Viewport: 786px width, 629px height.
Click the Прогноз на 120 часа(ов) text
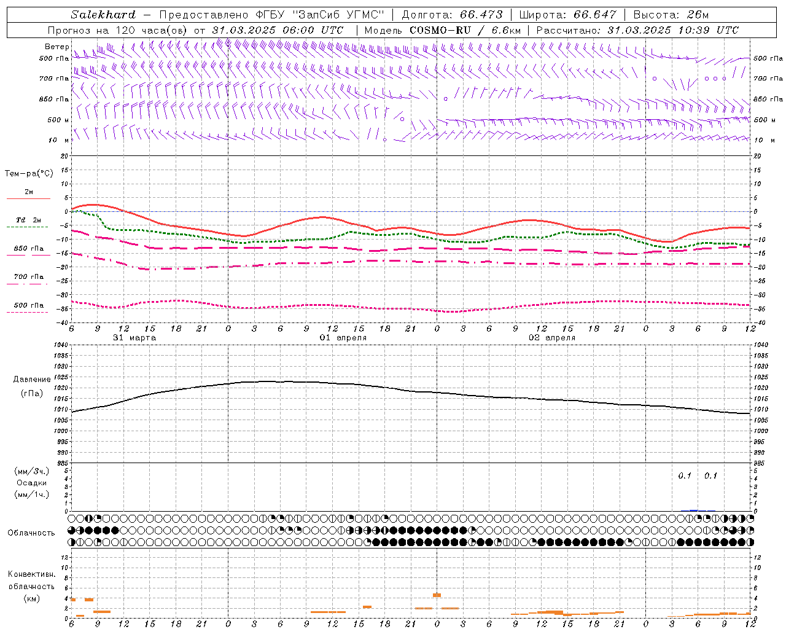click(x=118, y=30)
